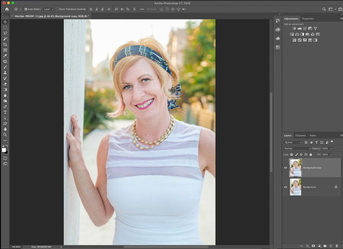
Task: Select the Layers tab
Action: click(288, 136)
